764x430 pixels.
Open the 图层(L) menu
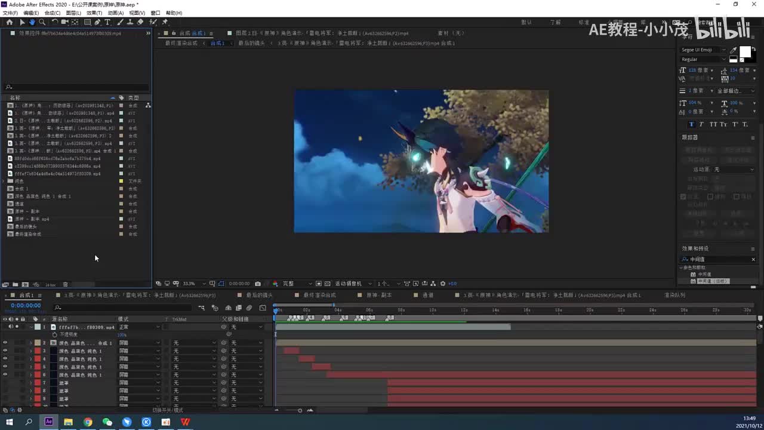73,13
